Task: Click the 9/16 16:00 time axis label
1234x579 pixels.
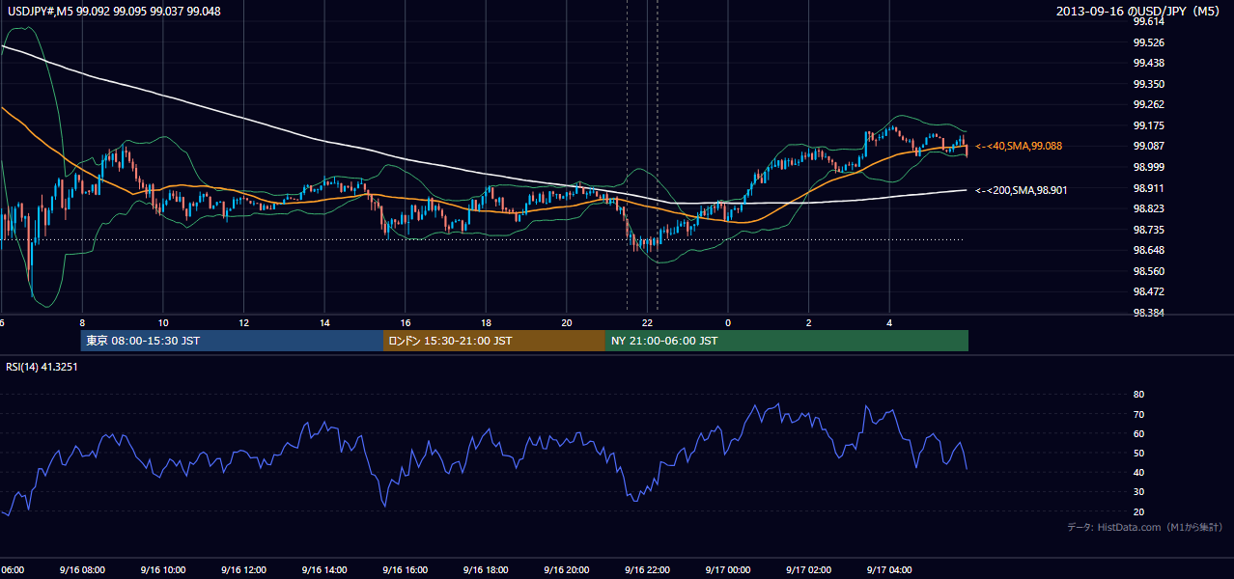Action: pos(405,569)
